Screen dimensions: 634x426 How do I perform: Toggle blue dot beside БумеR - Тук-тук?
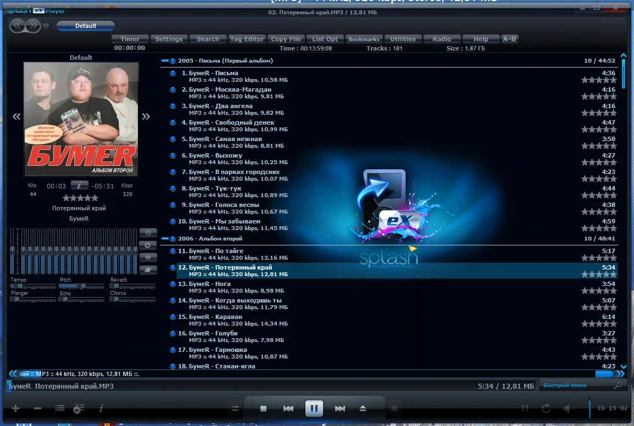tap(173, 188)
